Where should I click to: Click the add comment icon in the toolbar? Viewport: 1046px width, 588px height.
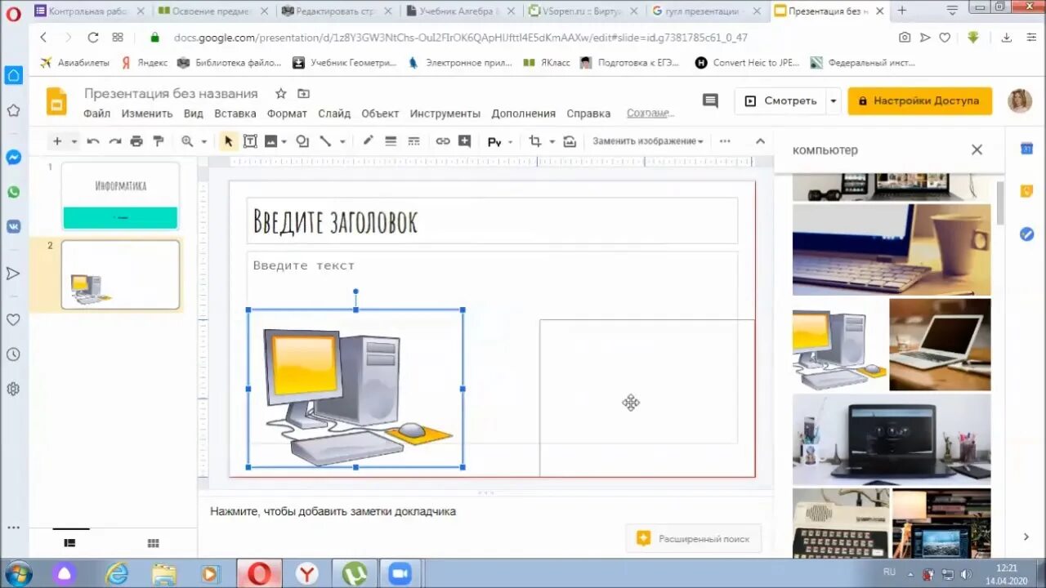(x=464, y=141)
